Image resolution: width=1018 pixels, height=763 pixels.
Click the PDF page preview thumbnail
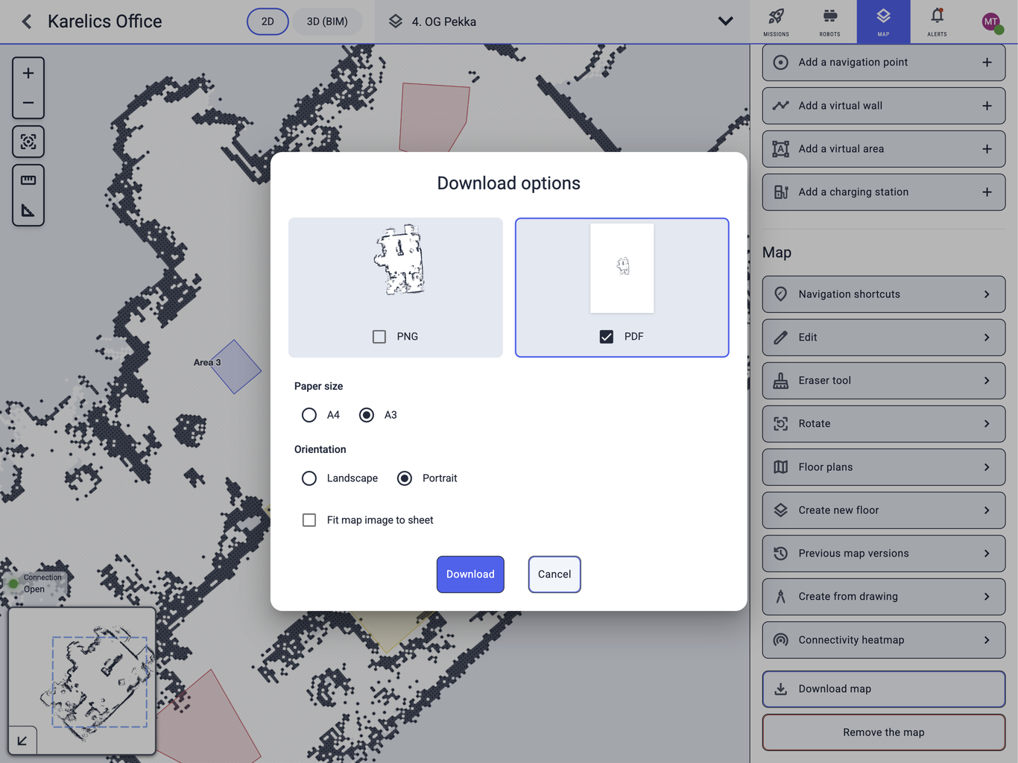pyautogui.click(x=622, y=268)
